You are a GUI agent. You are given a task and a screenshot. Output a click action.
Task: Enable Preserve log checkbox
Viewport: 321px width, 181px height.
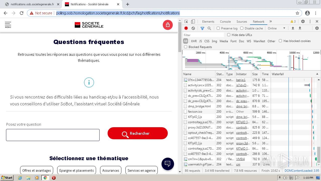(x=218, y=28)
